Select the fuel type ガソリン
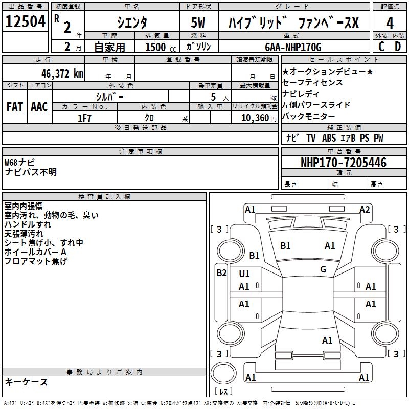This screenshot has height=409, width=409. 198,47
